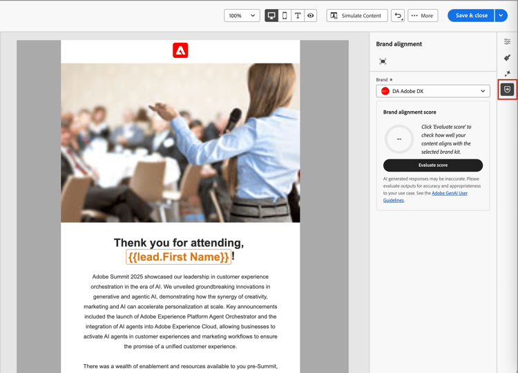
Task: Click the Brand alignment score circle
Action: tap(399, 139)
